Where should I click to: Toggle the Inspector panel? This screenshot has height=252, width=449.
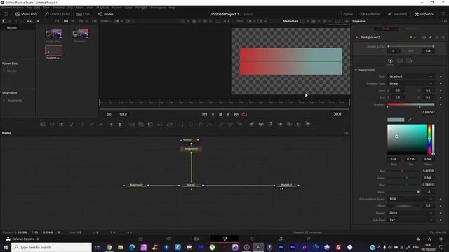424,14
